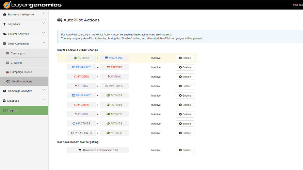Click the Abandoned eCommerce Cart label
The height and width of the screenshot is (170, 303).
coord(98,150)
